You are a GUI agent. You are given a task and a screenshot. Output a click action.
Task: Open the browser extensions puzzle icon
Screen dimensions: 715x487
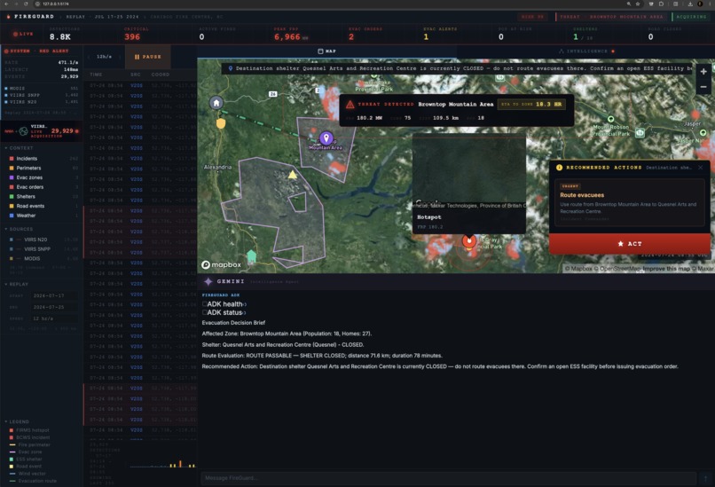coord(661,4)
